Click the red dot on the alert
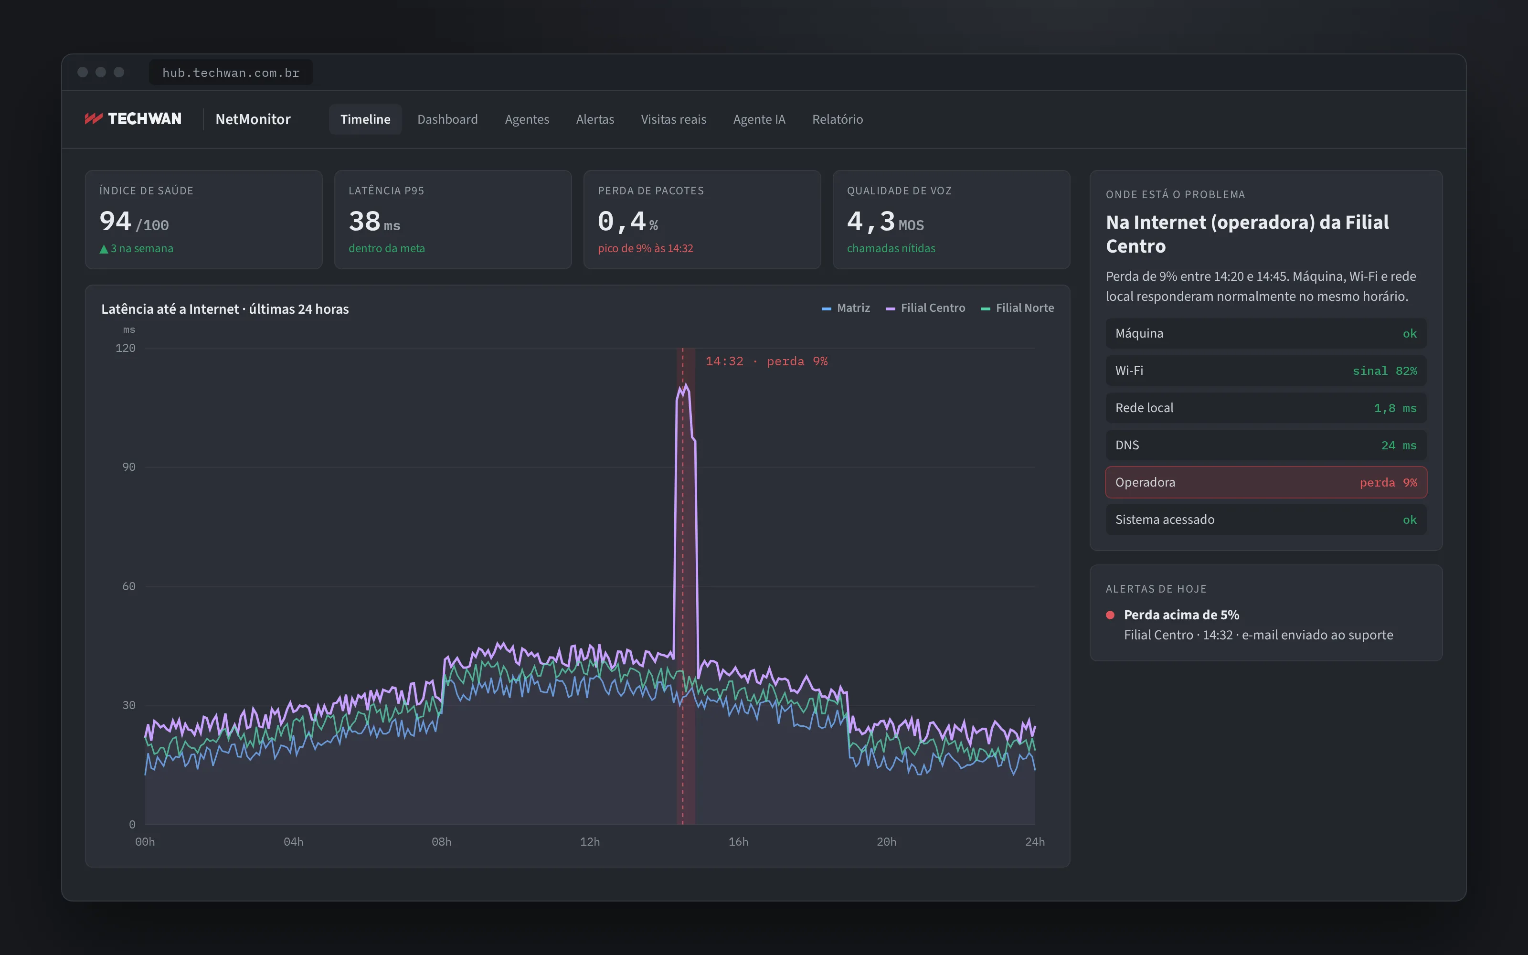The width and height of the screenshot is (1528, 955). (1110, 615)
